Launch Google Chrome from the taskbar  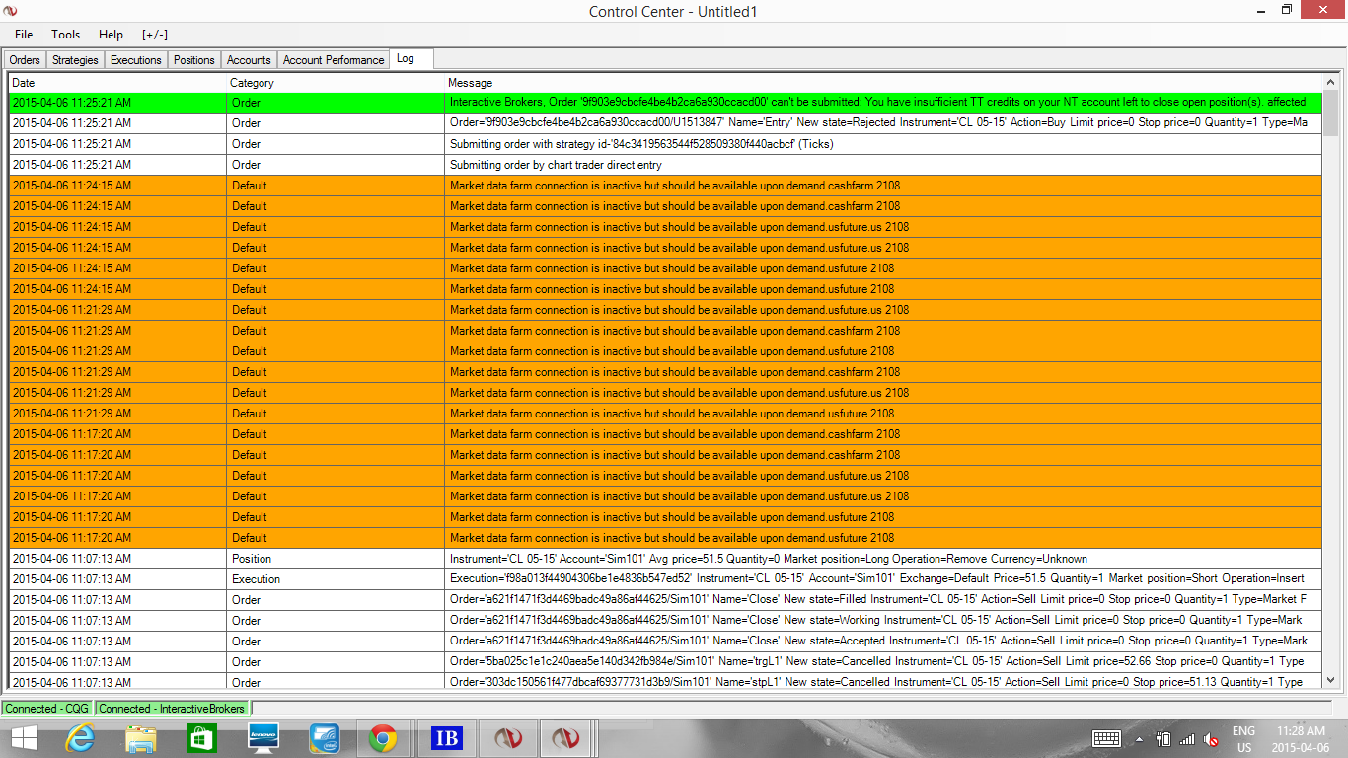tap(383, 738)
